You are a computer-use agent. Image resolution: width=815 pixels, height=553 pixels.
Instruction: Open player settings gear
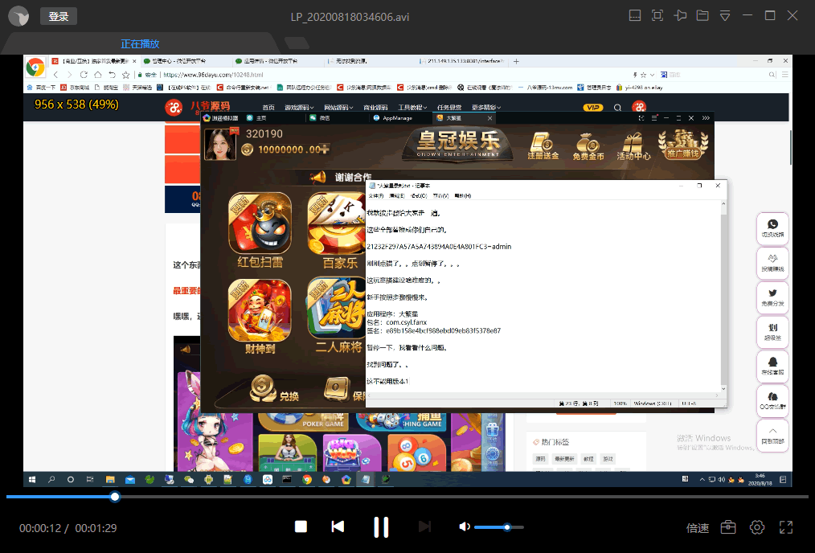coord(757,527)
